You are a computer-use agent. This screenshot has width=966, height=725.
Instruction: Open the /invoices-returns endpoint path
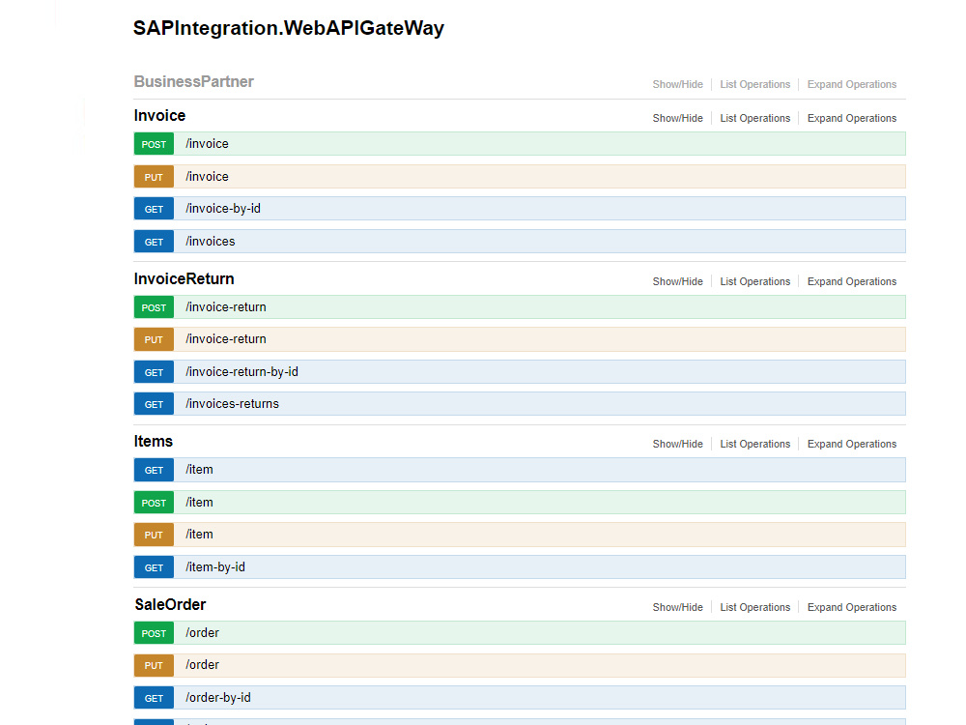pos(232,404)
